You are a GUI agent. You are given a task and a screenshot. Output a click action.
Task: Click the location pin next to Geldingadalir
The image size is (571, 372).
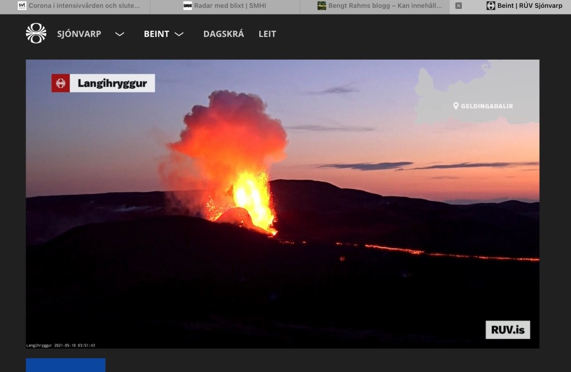pos(456,106)
